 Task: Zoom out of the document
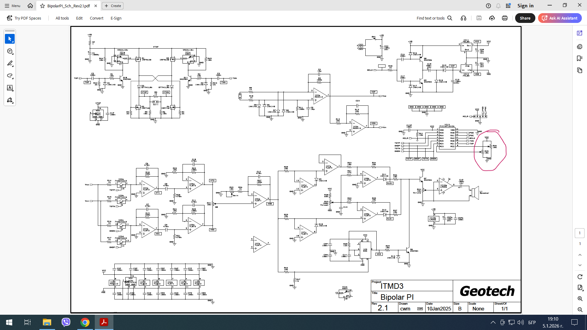coord(580,310)
